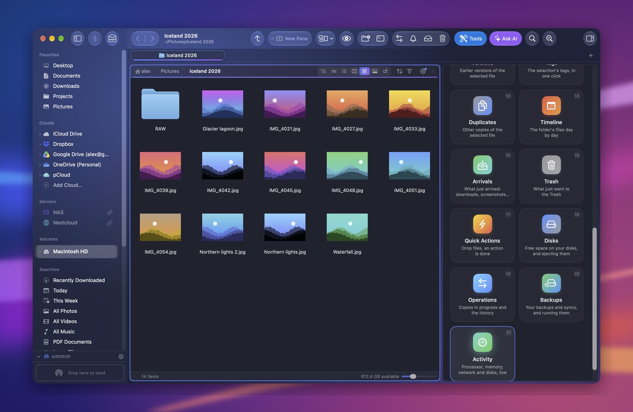Open pane settings gear icon

tap(423, 71)
